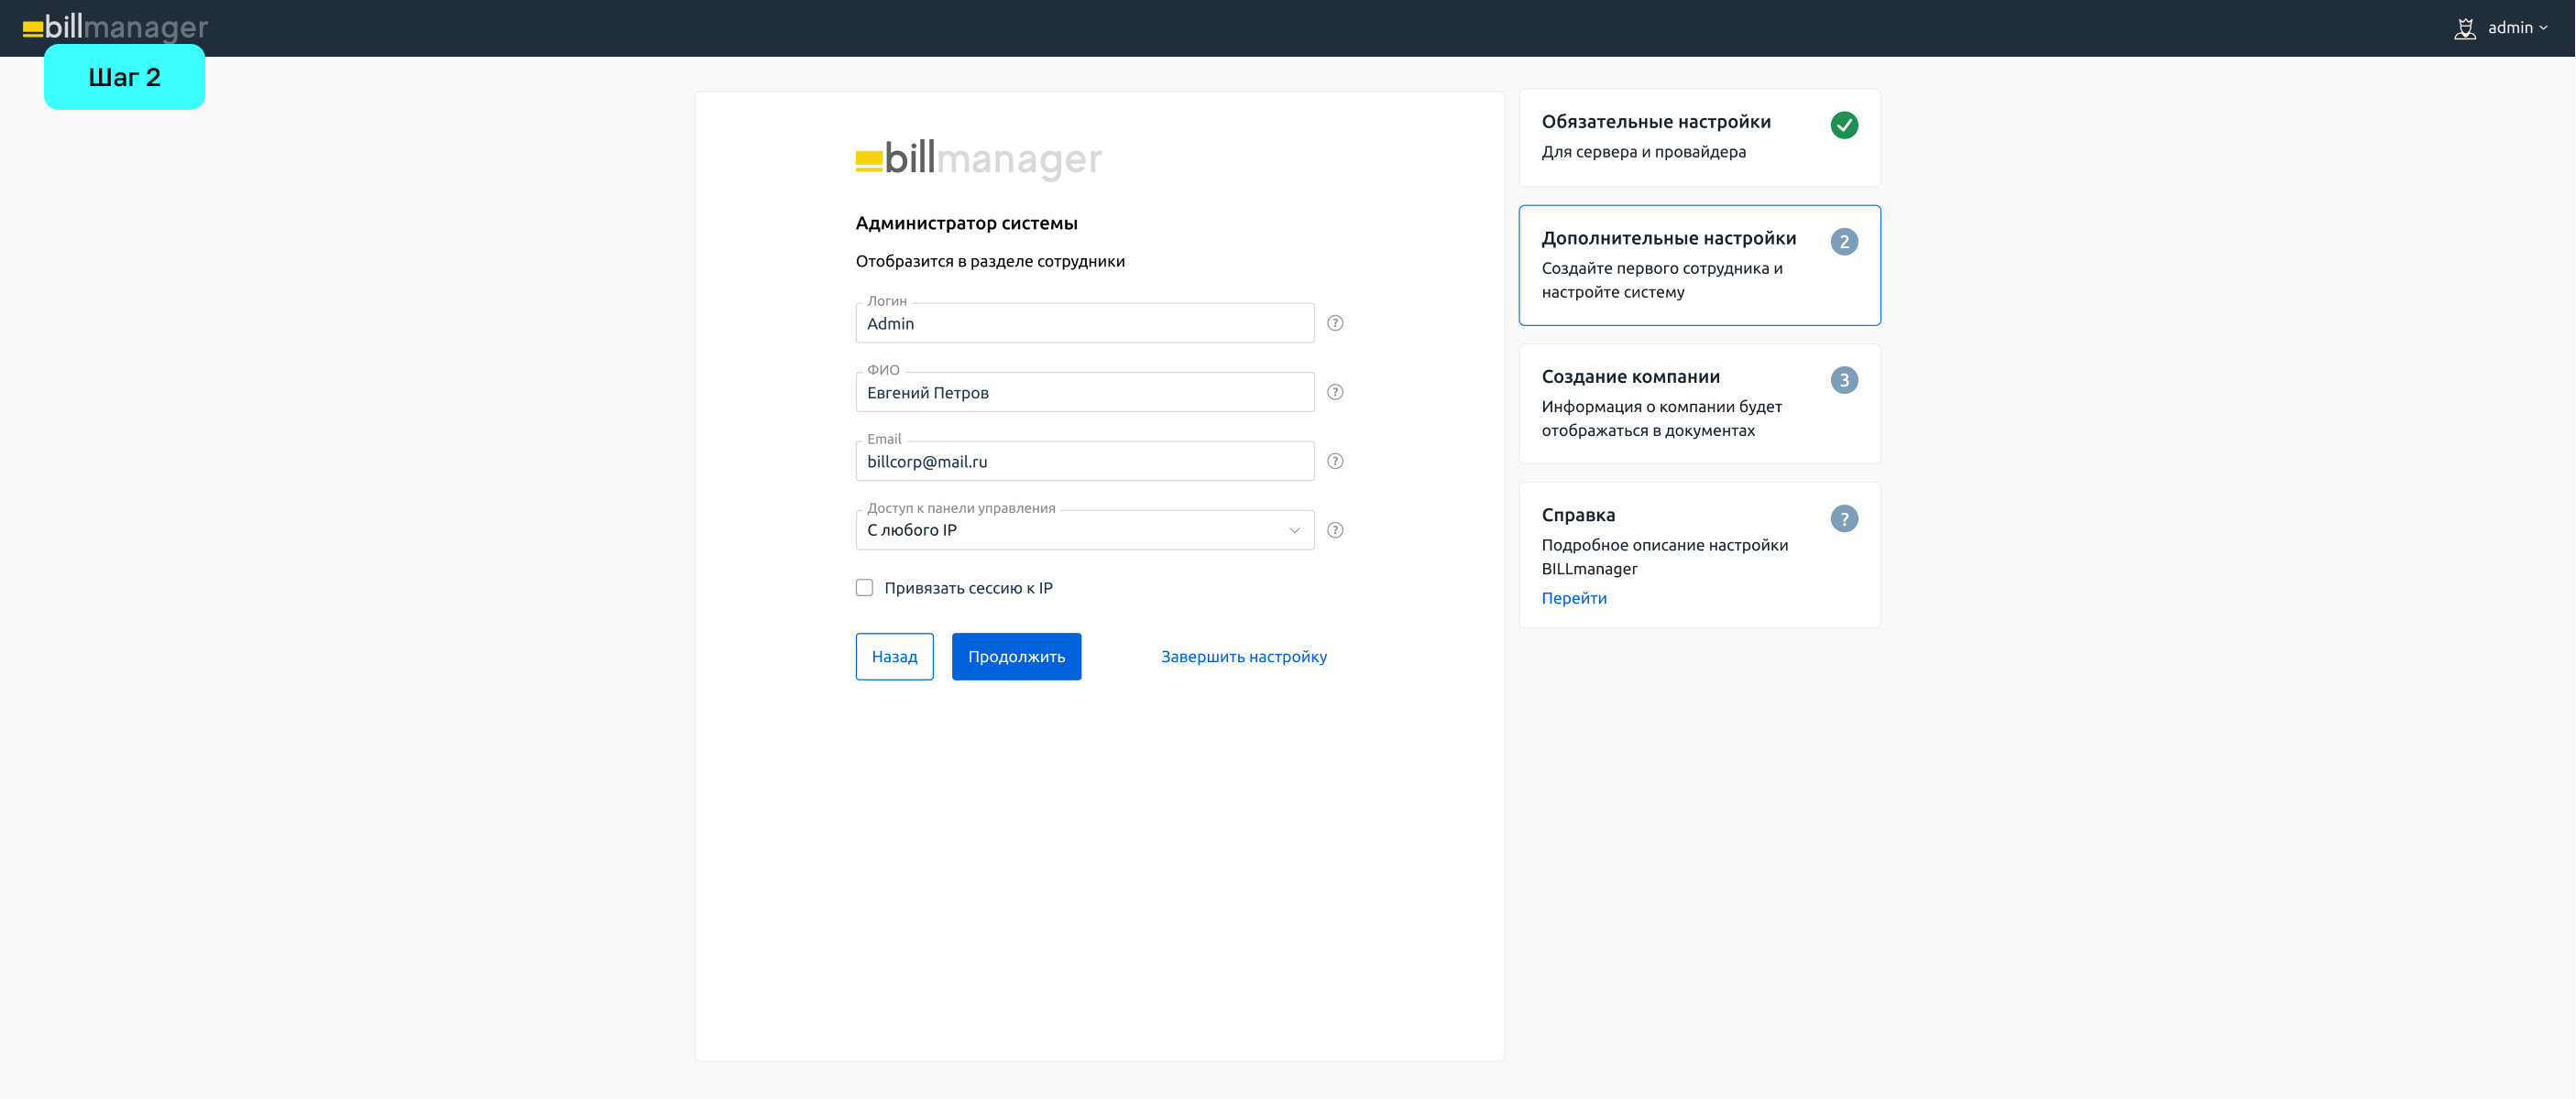Focus the ФИО field with Евгений Петров
2576x1099 pixels.
coord(1084,392)
